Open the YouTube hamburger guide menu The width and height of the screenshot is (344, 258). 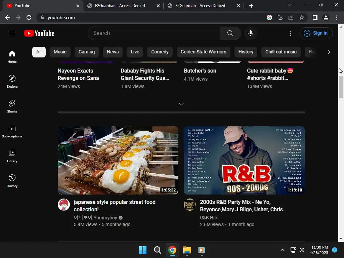click(12, 33)
